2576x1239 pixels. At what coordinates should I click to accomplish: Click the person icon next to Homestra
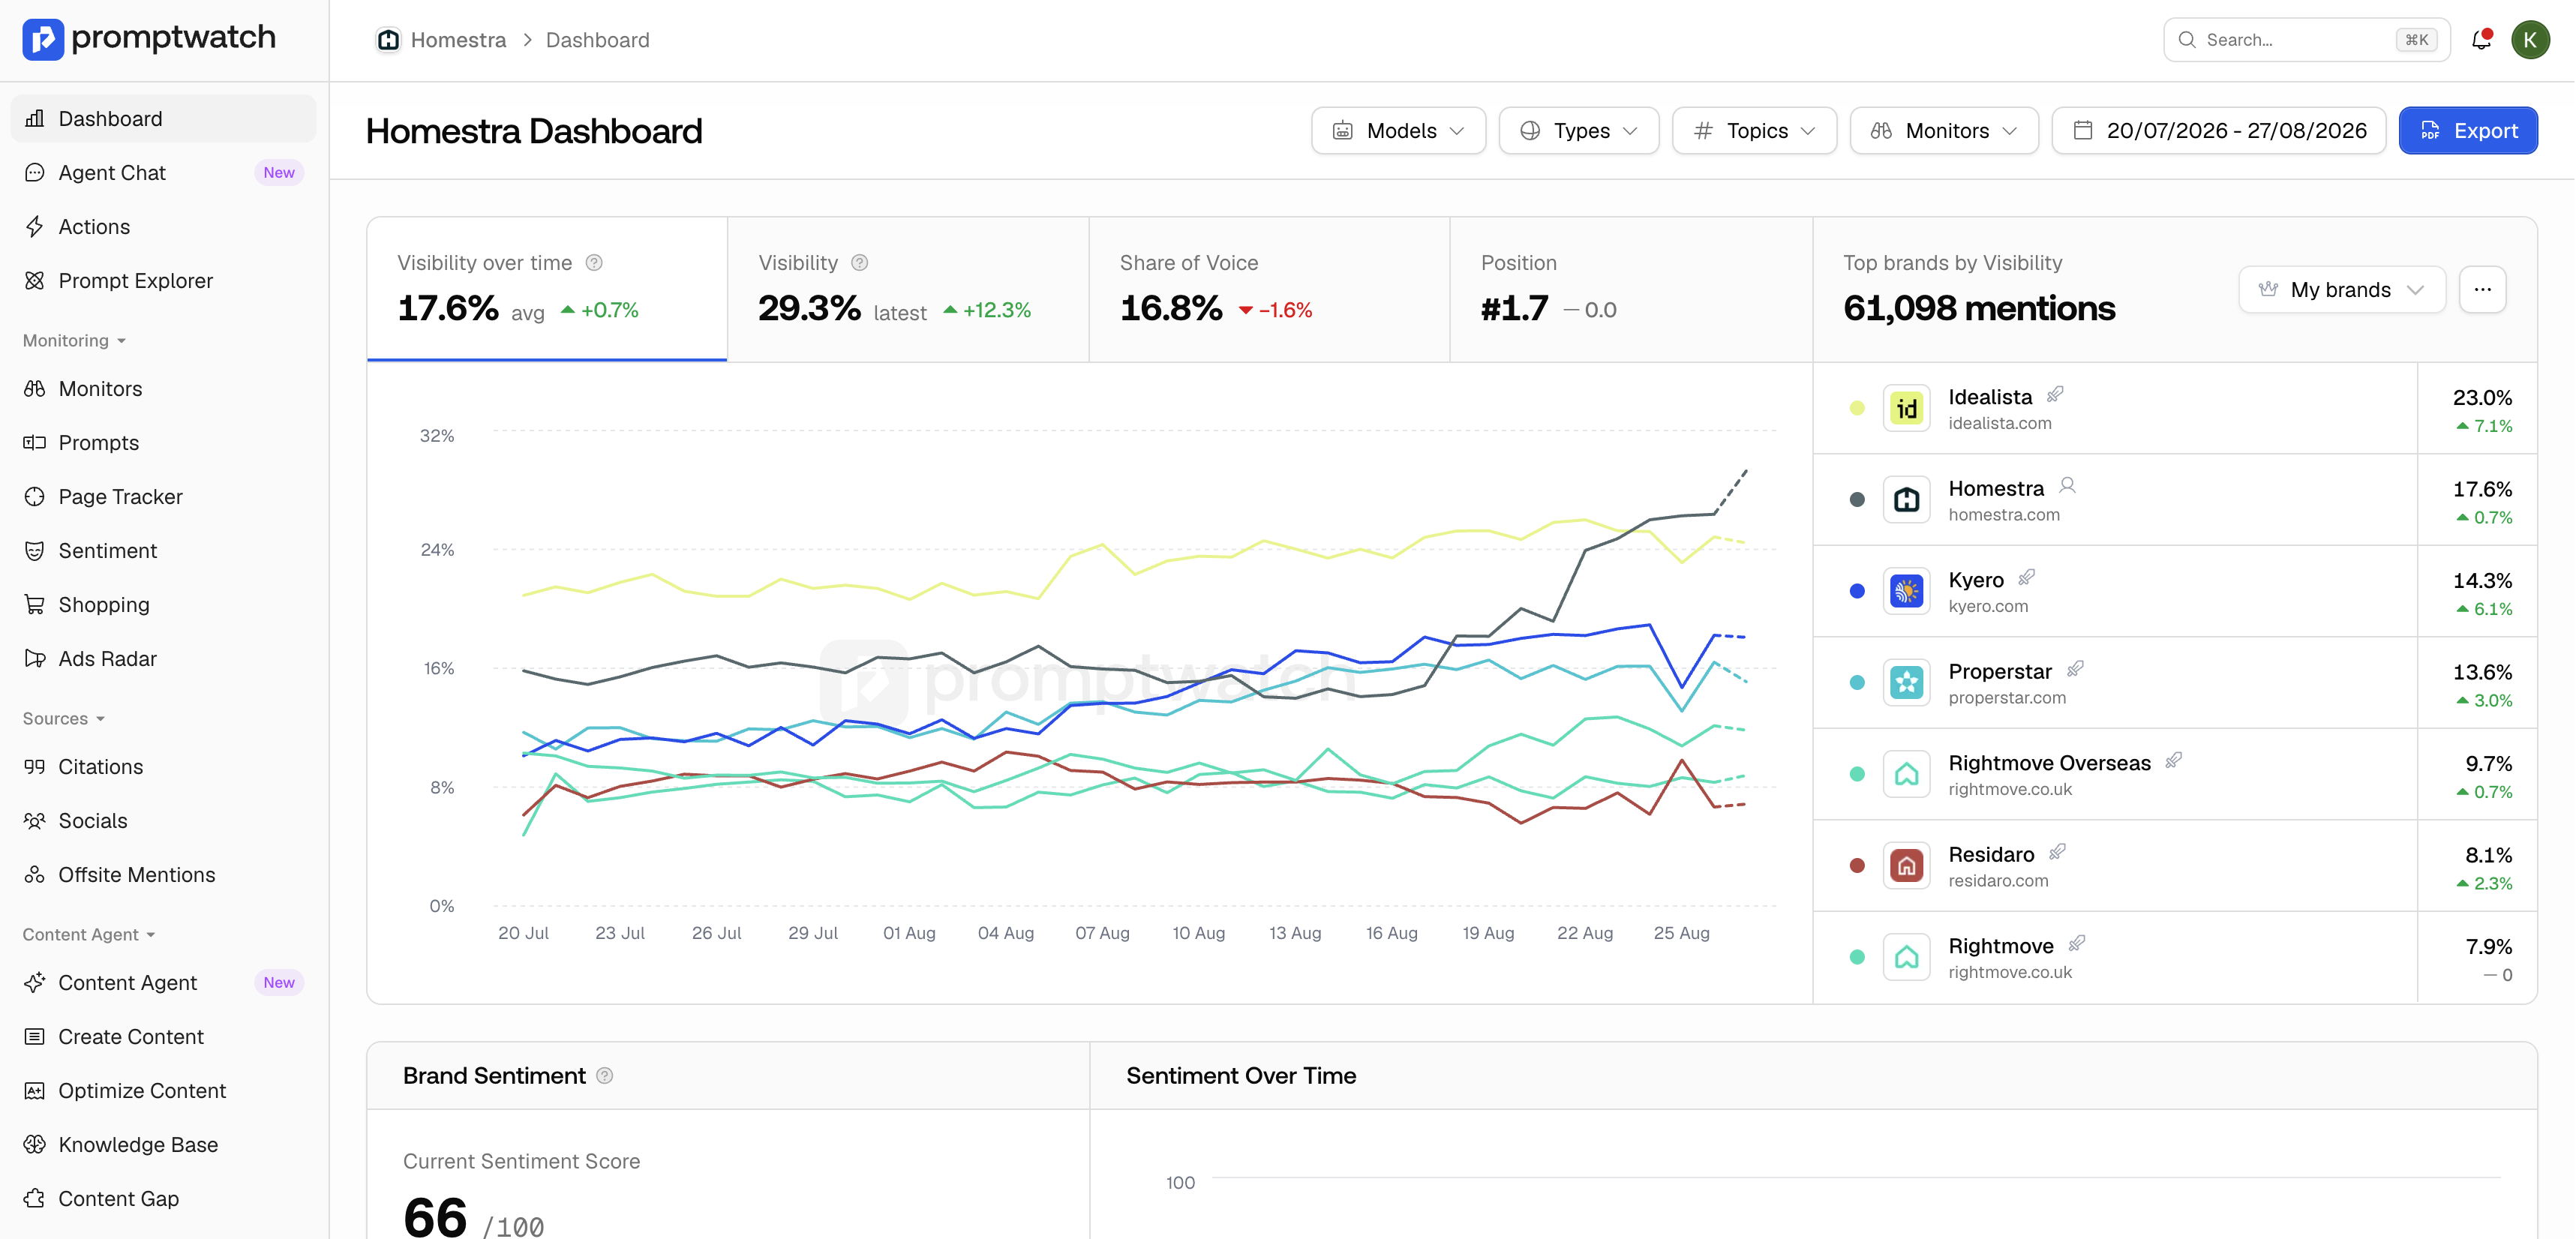pyautogui.click(x=2067, y=486)
